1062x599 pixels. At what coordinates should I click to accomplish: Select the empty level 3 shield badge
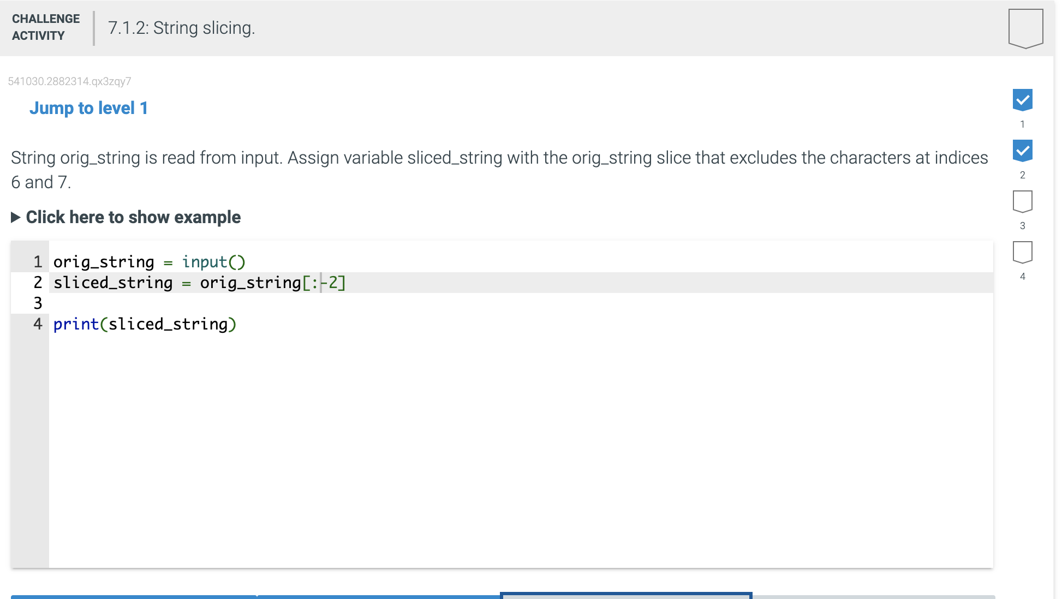click(x=1022, y=201)
